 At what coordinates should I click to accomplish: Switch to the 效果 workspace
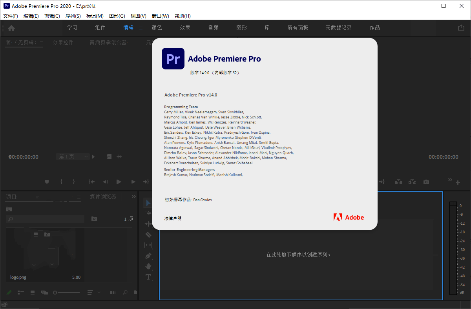point(185,27)
